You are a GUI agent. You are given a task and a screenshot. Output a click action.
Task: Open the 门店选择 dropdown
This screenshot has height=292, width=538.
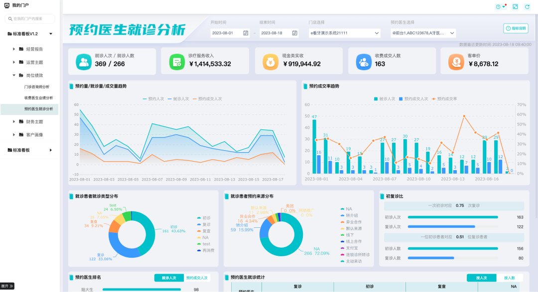[345, 33]
